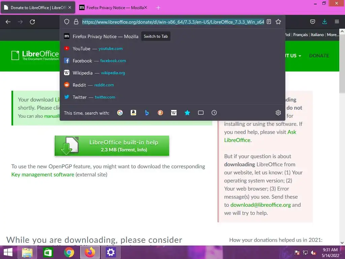Open the DONATE menu item
The image size is (345, 259).
319,56
